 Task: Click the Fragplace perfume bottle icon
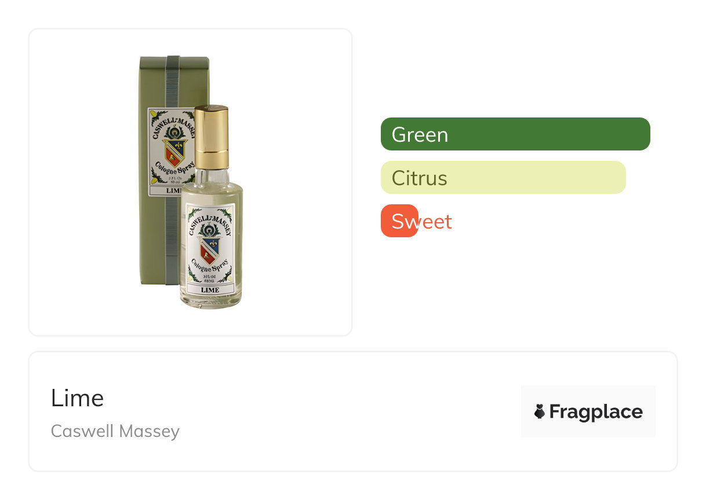pyautogui.click(x=540, y=411)
